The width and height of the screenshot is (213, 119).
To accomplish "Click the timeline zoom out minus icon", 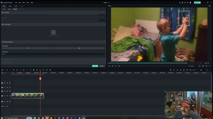I will (x=191, y=70).
